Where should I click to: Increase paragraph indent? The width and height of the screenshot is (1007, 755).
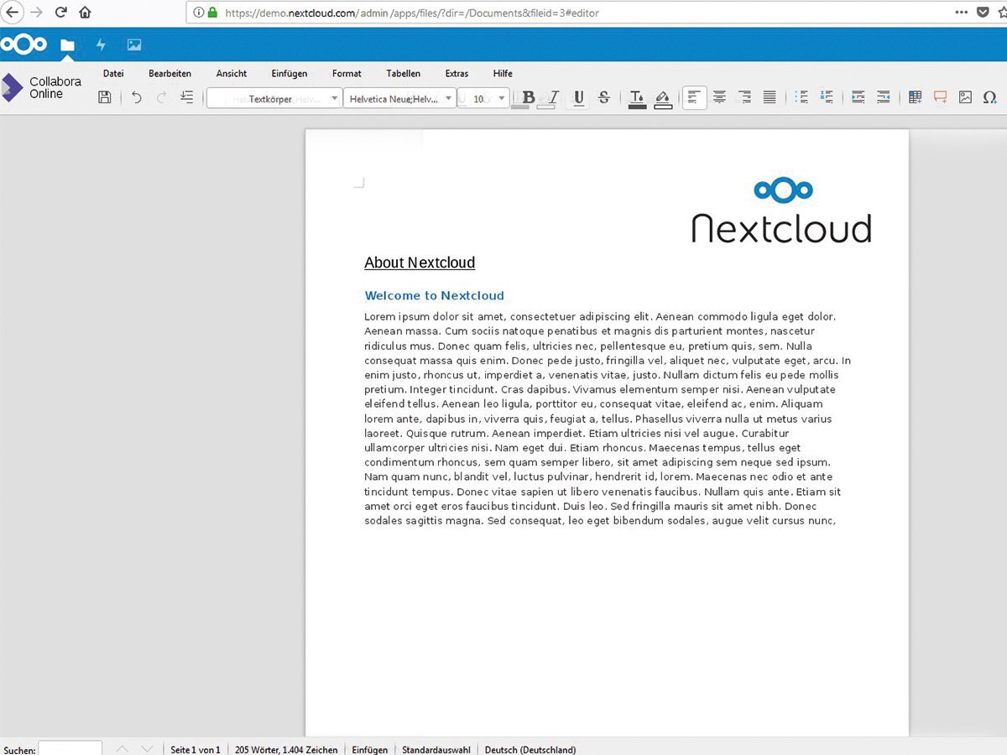click(x=858, y=98)
